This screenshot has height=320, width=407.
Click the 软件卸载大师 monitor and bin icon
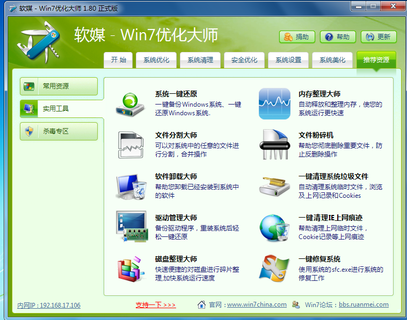pos(132,187)
